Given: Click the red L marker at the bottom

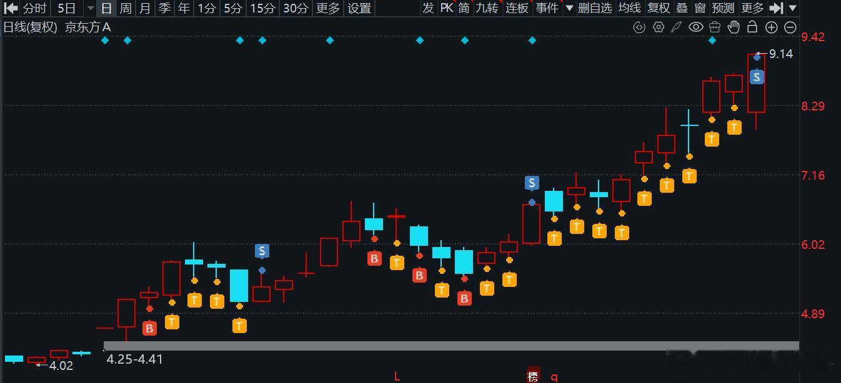Looking at the screenshot, I should coord(397,377).
